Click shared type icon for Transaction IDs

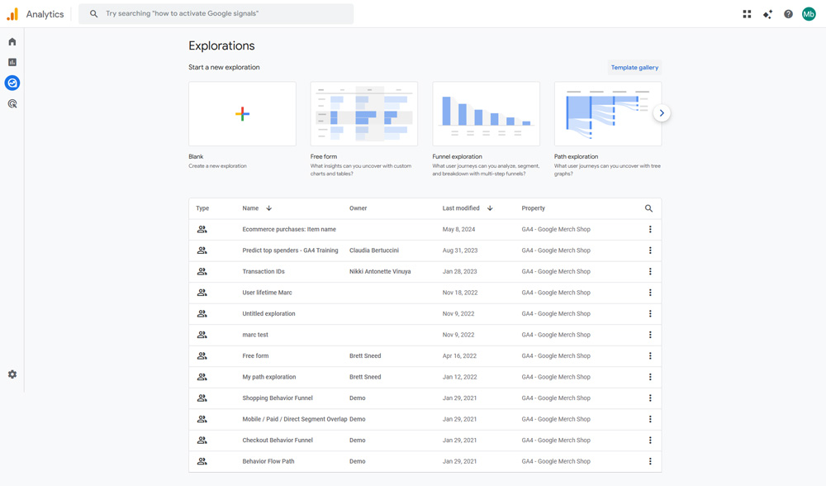click(x=202, y=271)
